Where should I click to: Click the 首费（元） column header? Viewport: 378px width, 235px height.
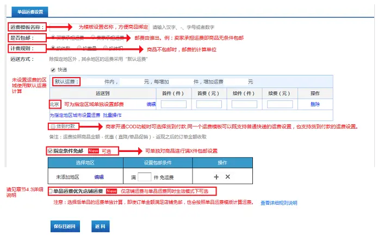pos(208,93)
